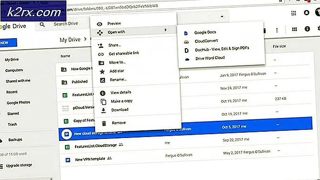Open the more actions vertical dots

(277, 30)
